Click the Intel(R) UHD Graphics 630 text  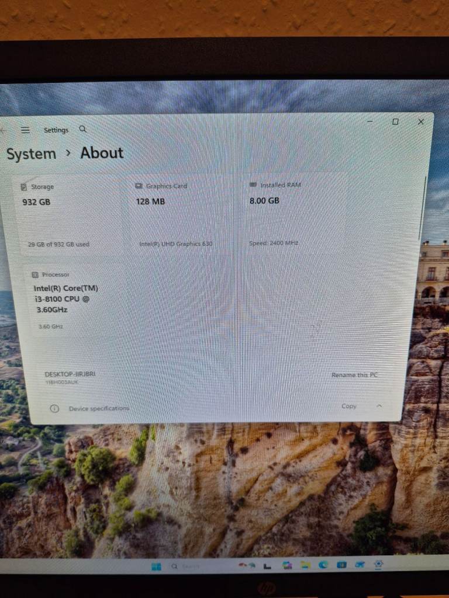175,244
